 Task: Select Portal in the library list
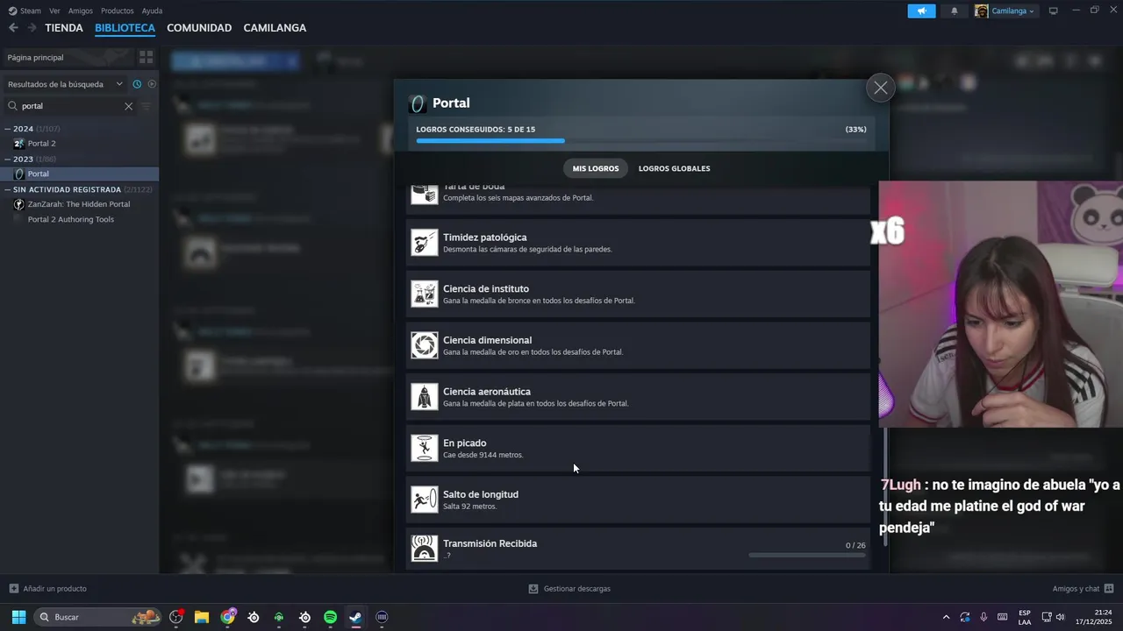79,174
